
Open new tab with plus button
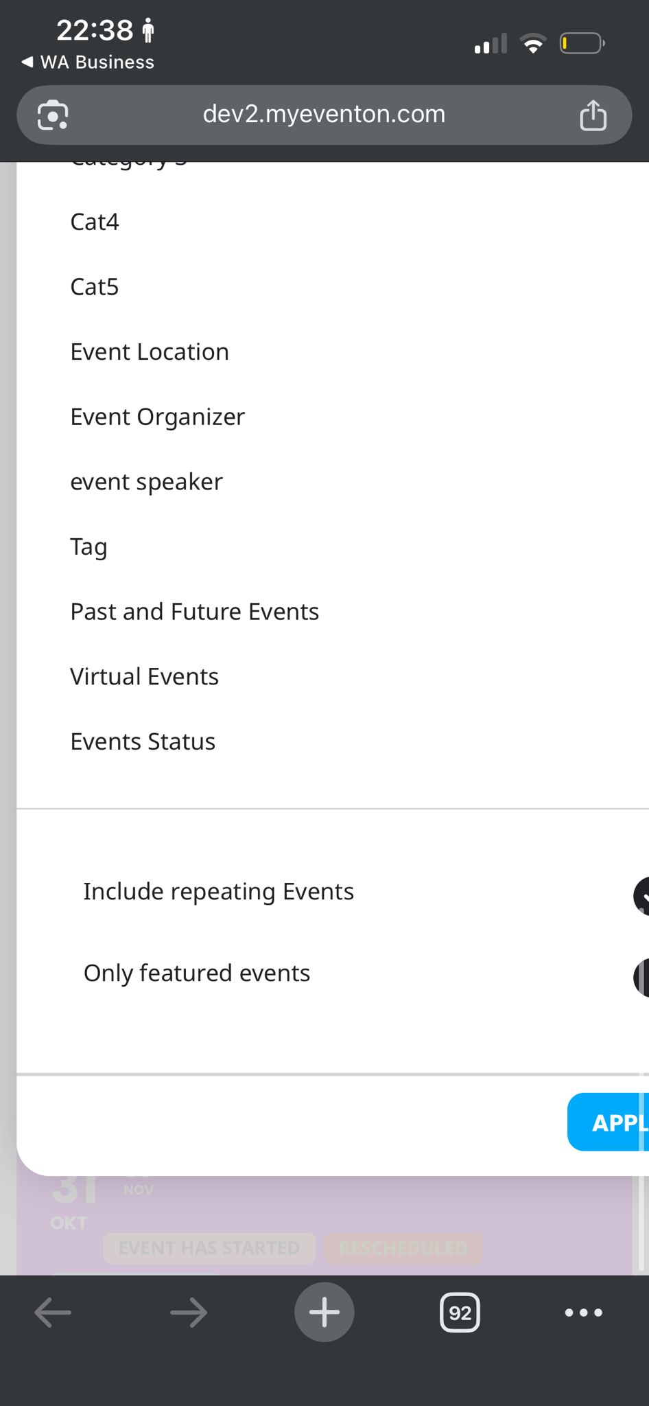(324, 1313)
